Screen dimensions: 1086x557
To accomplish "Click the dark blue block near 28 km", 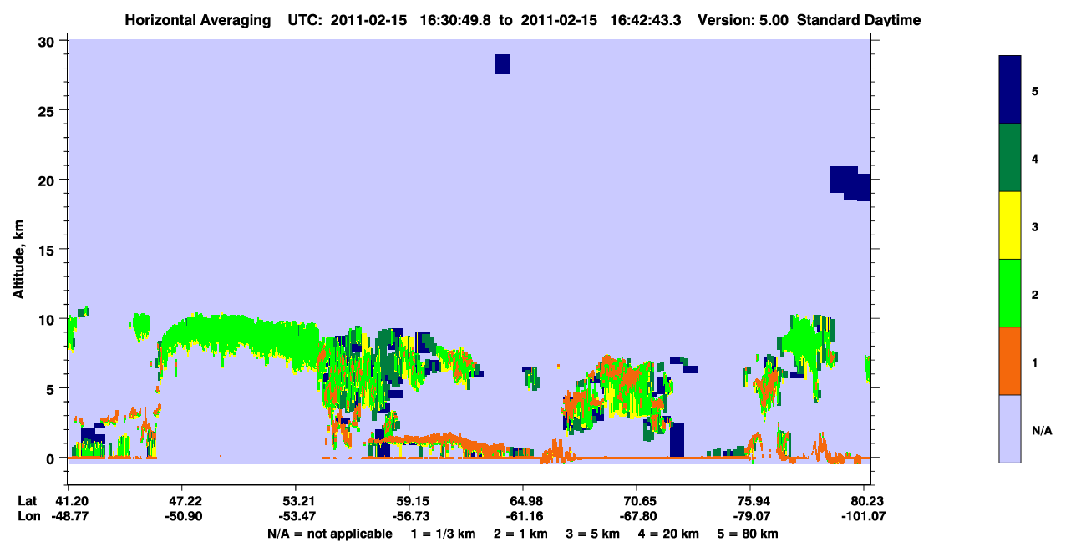I will coord(503,64).
